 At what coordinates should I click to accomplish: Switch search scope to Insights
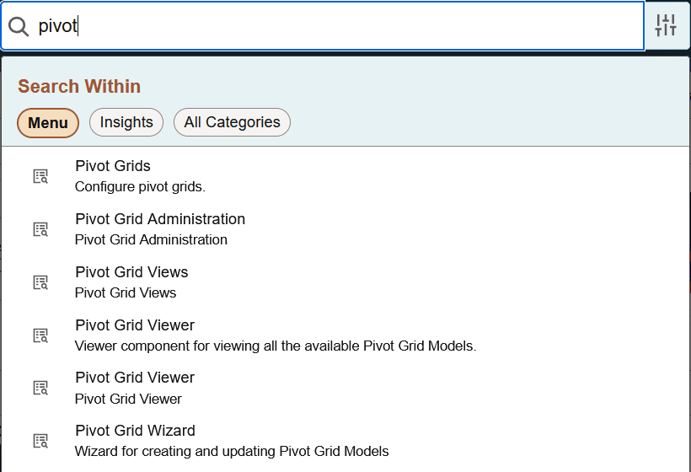126,122
